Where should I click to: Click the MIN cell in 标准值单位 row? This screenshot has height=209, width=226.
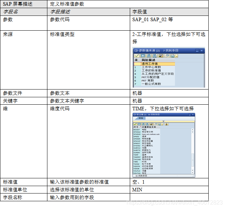click(x=169, y=190)
